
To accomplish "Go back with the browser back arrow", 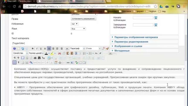I will click(x=4, y=6).
